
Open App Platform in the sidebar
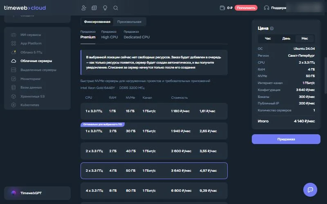coord(31,43)
